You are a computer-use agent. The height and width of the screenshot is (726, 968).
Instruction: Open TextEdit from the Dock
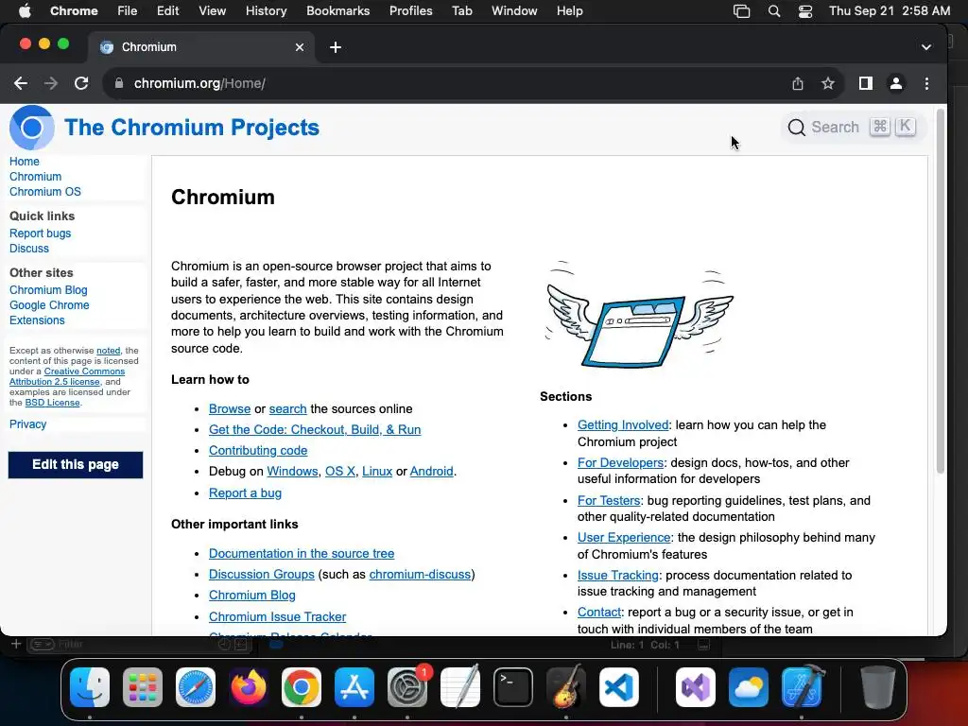[x=460, y=687]
